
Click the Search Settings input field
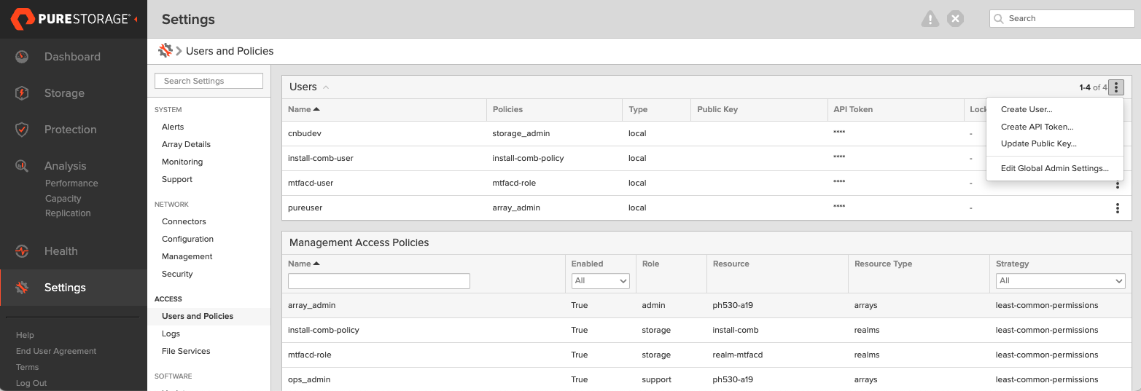click(209, 81)
